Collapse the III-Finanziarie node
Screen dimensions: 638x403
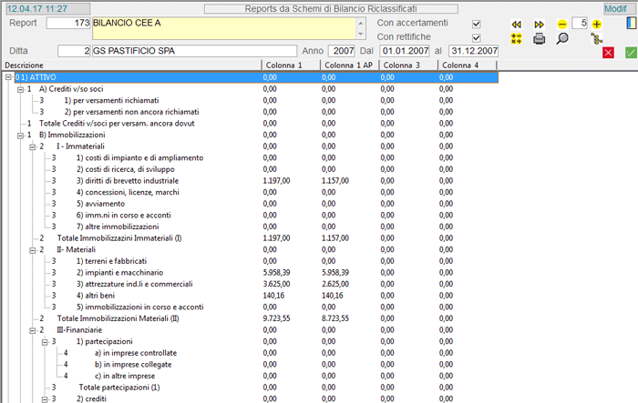click(x=33, y=330)
